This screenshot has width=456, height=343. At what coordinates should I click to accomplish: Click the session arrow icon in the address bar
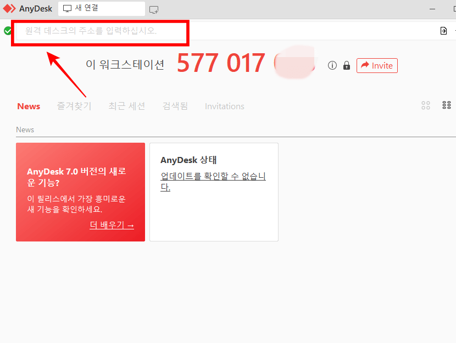click(x=443, y=31)
